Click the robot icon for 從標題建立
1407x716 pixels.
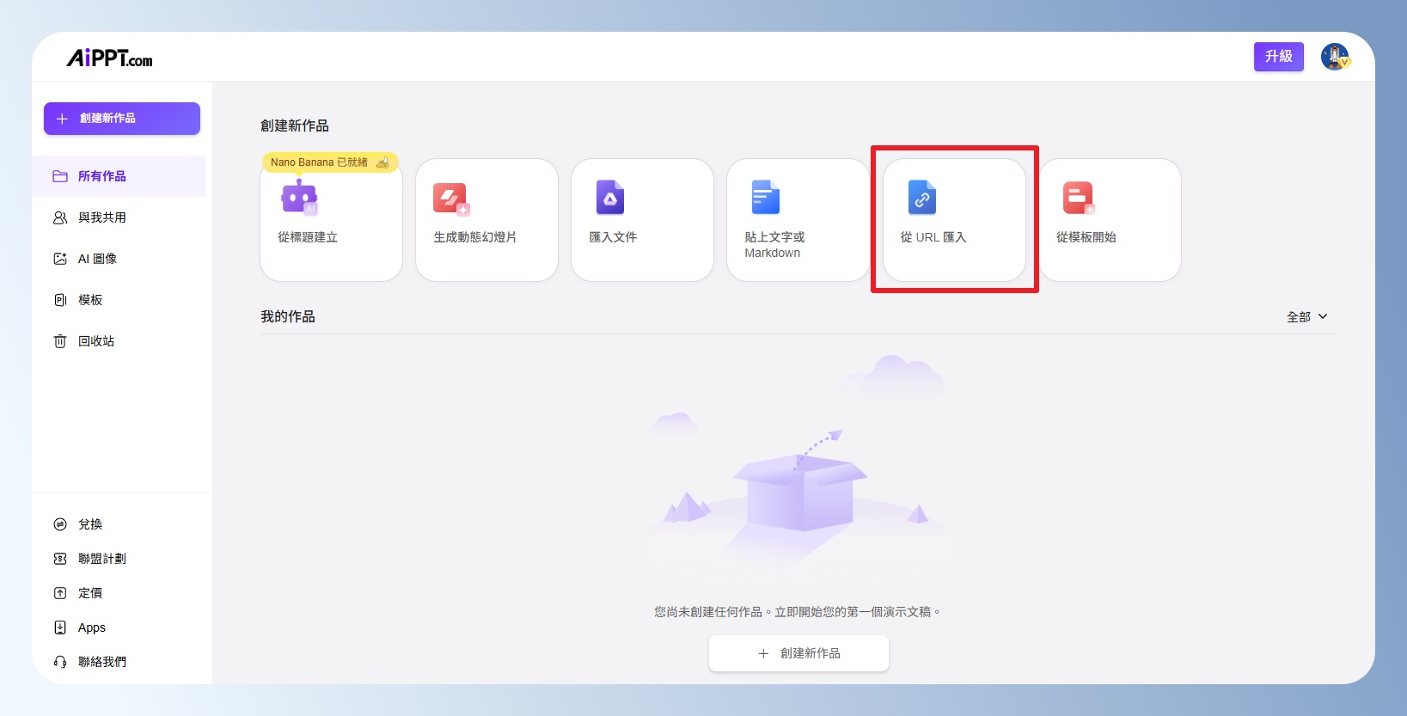298,198
